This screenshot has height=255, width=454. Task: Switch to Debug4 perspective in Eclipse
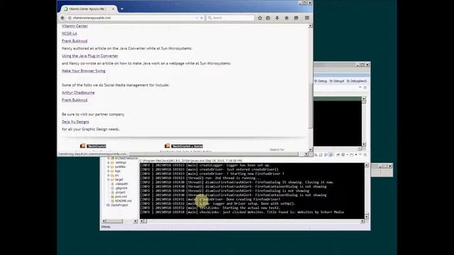[x=337, y=81]
